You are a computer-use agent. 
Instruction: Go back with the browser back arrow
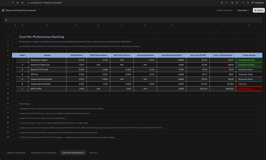(3, 3)
